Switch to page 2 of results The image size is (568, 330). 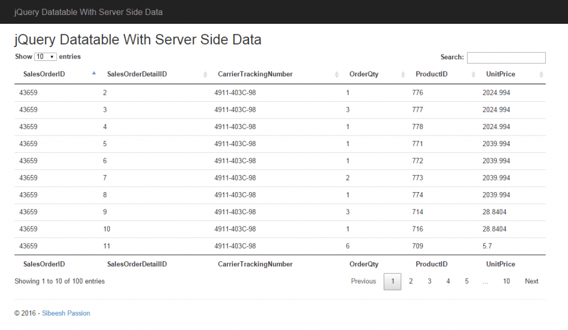[x=410, y=281]
